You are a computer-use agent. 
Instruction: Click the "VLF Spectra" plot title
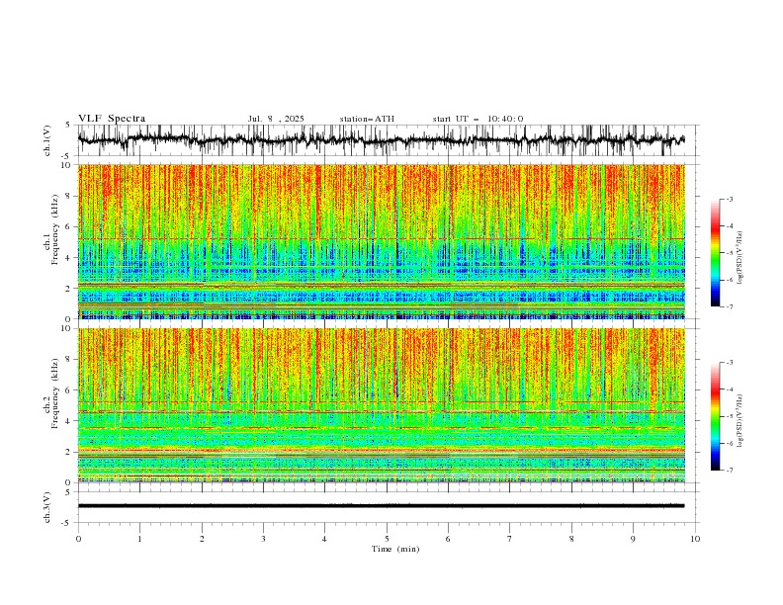[x=112, y=119]
